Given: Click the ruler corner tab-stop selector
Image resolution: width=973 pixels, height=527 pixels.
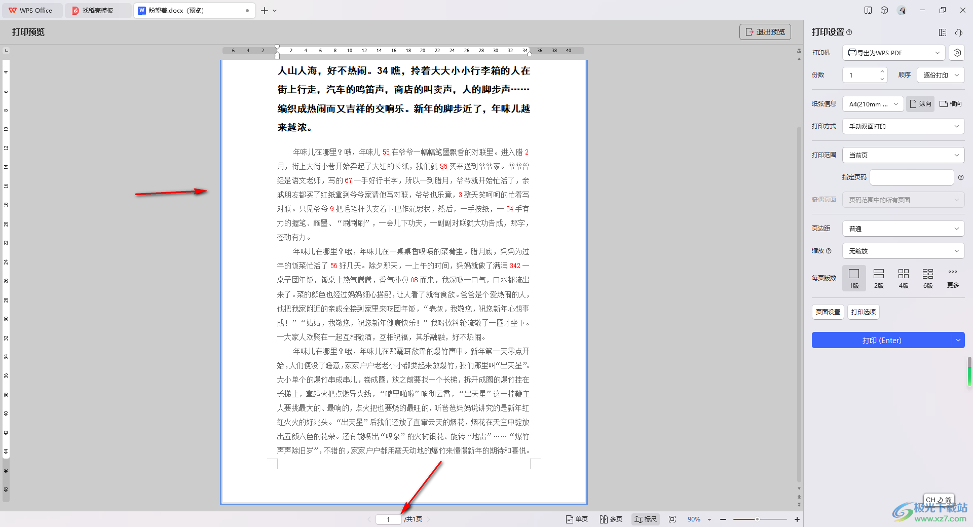Looking at the screenshot, I should click(x=6, y=51).
